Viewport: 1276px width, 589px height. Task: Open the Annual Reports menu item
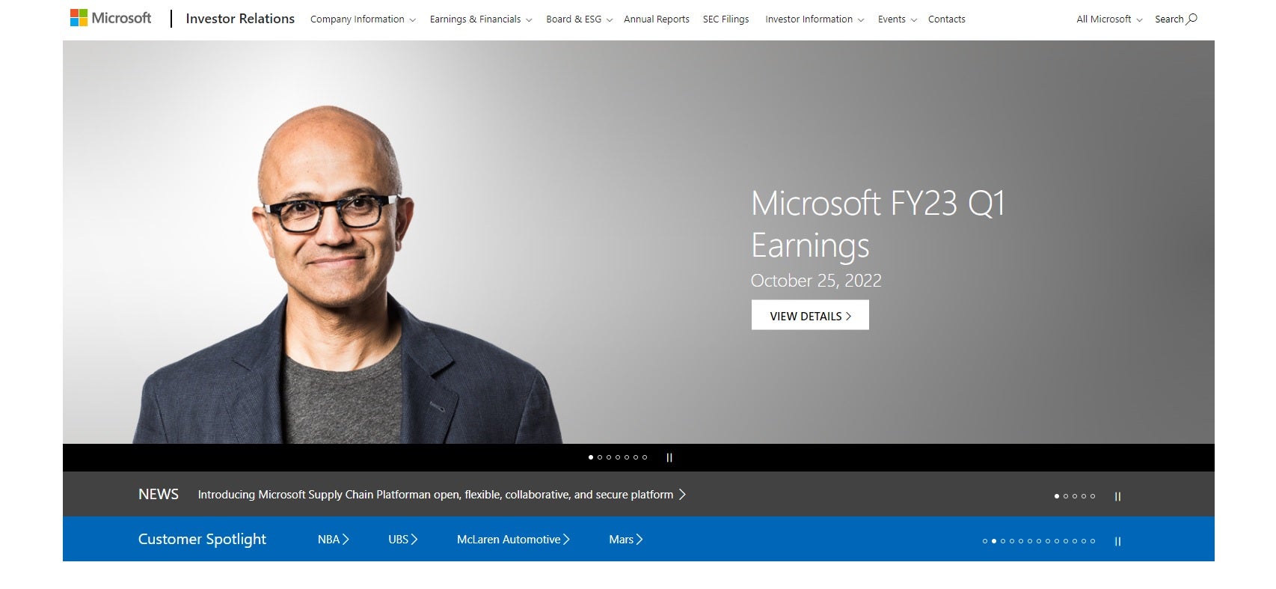(x=656, y=19)
